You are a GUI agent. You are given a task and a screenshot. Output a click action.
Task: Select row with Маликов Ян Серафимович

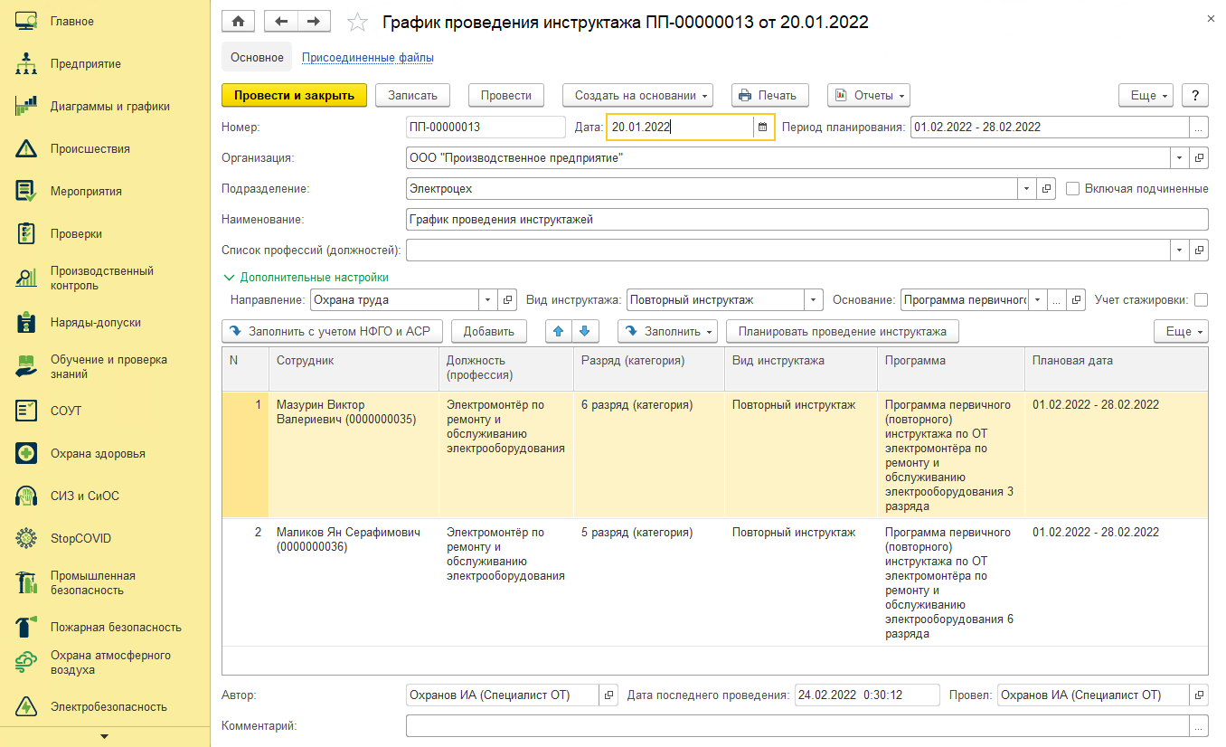[x=714, y=582]
